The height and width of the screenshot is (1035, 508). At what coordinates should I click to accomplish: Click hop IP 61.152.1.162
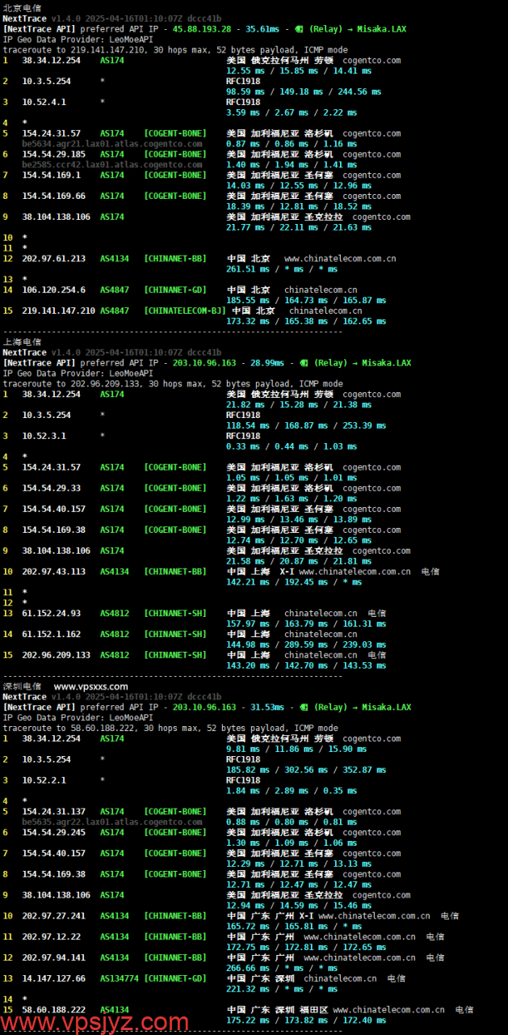(x=51, y=635)
